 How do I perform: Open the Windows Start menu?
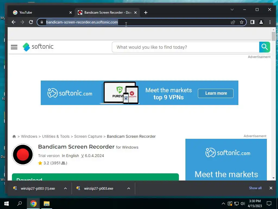click(7, 204)
